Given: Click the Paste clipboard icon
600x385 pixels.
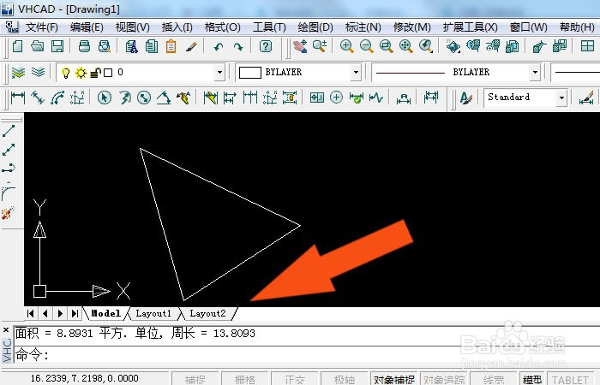Looking at the screenshot, I should pyautogui.click(x=171, y=46).
